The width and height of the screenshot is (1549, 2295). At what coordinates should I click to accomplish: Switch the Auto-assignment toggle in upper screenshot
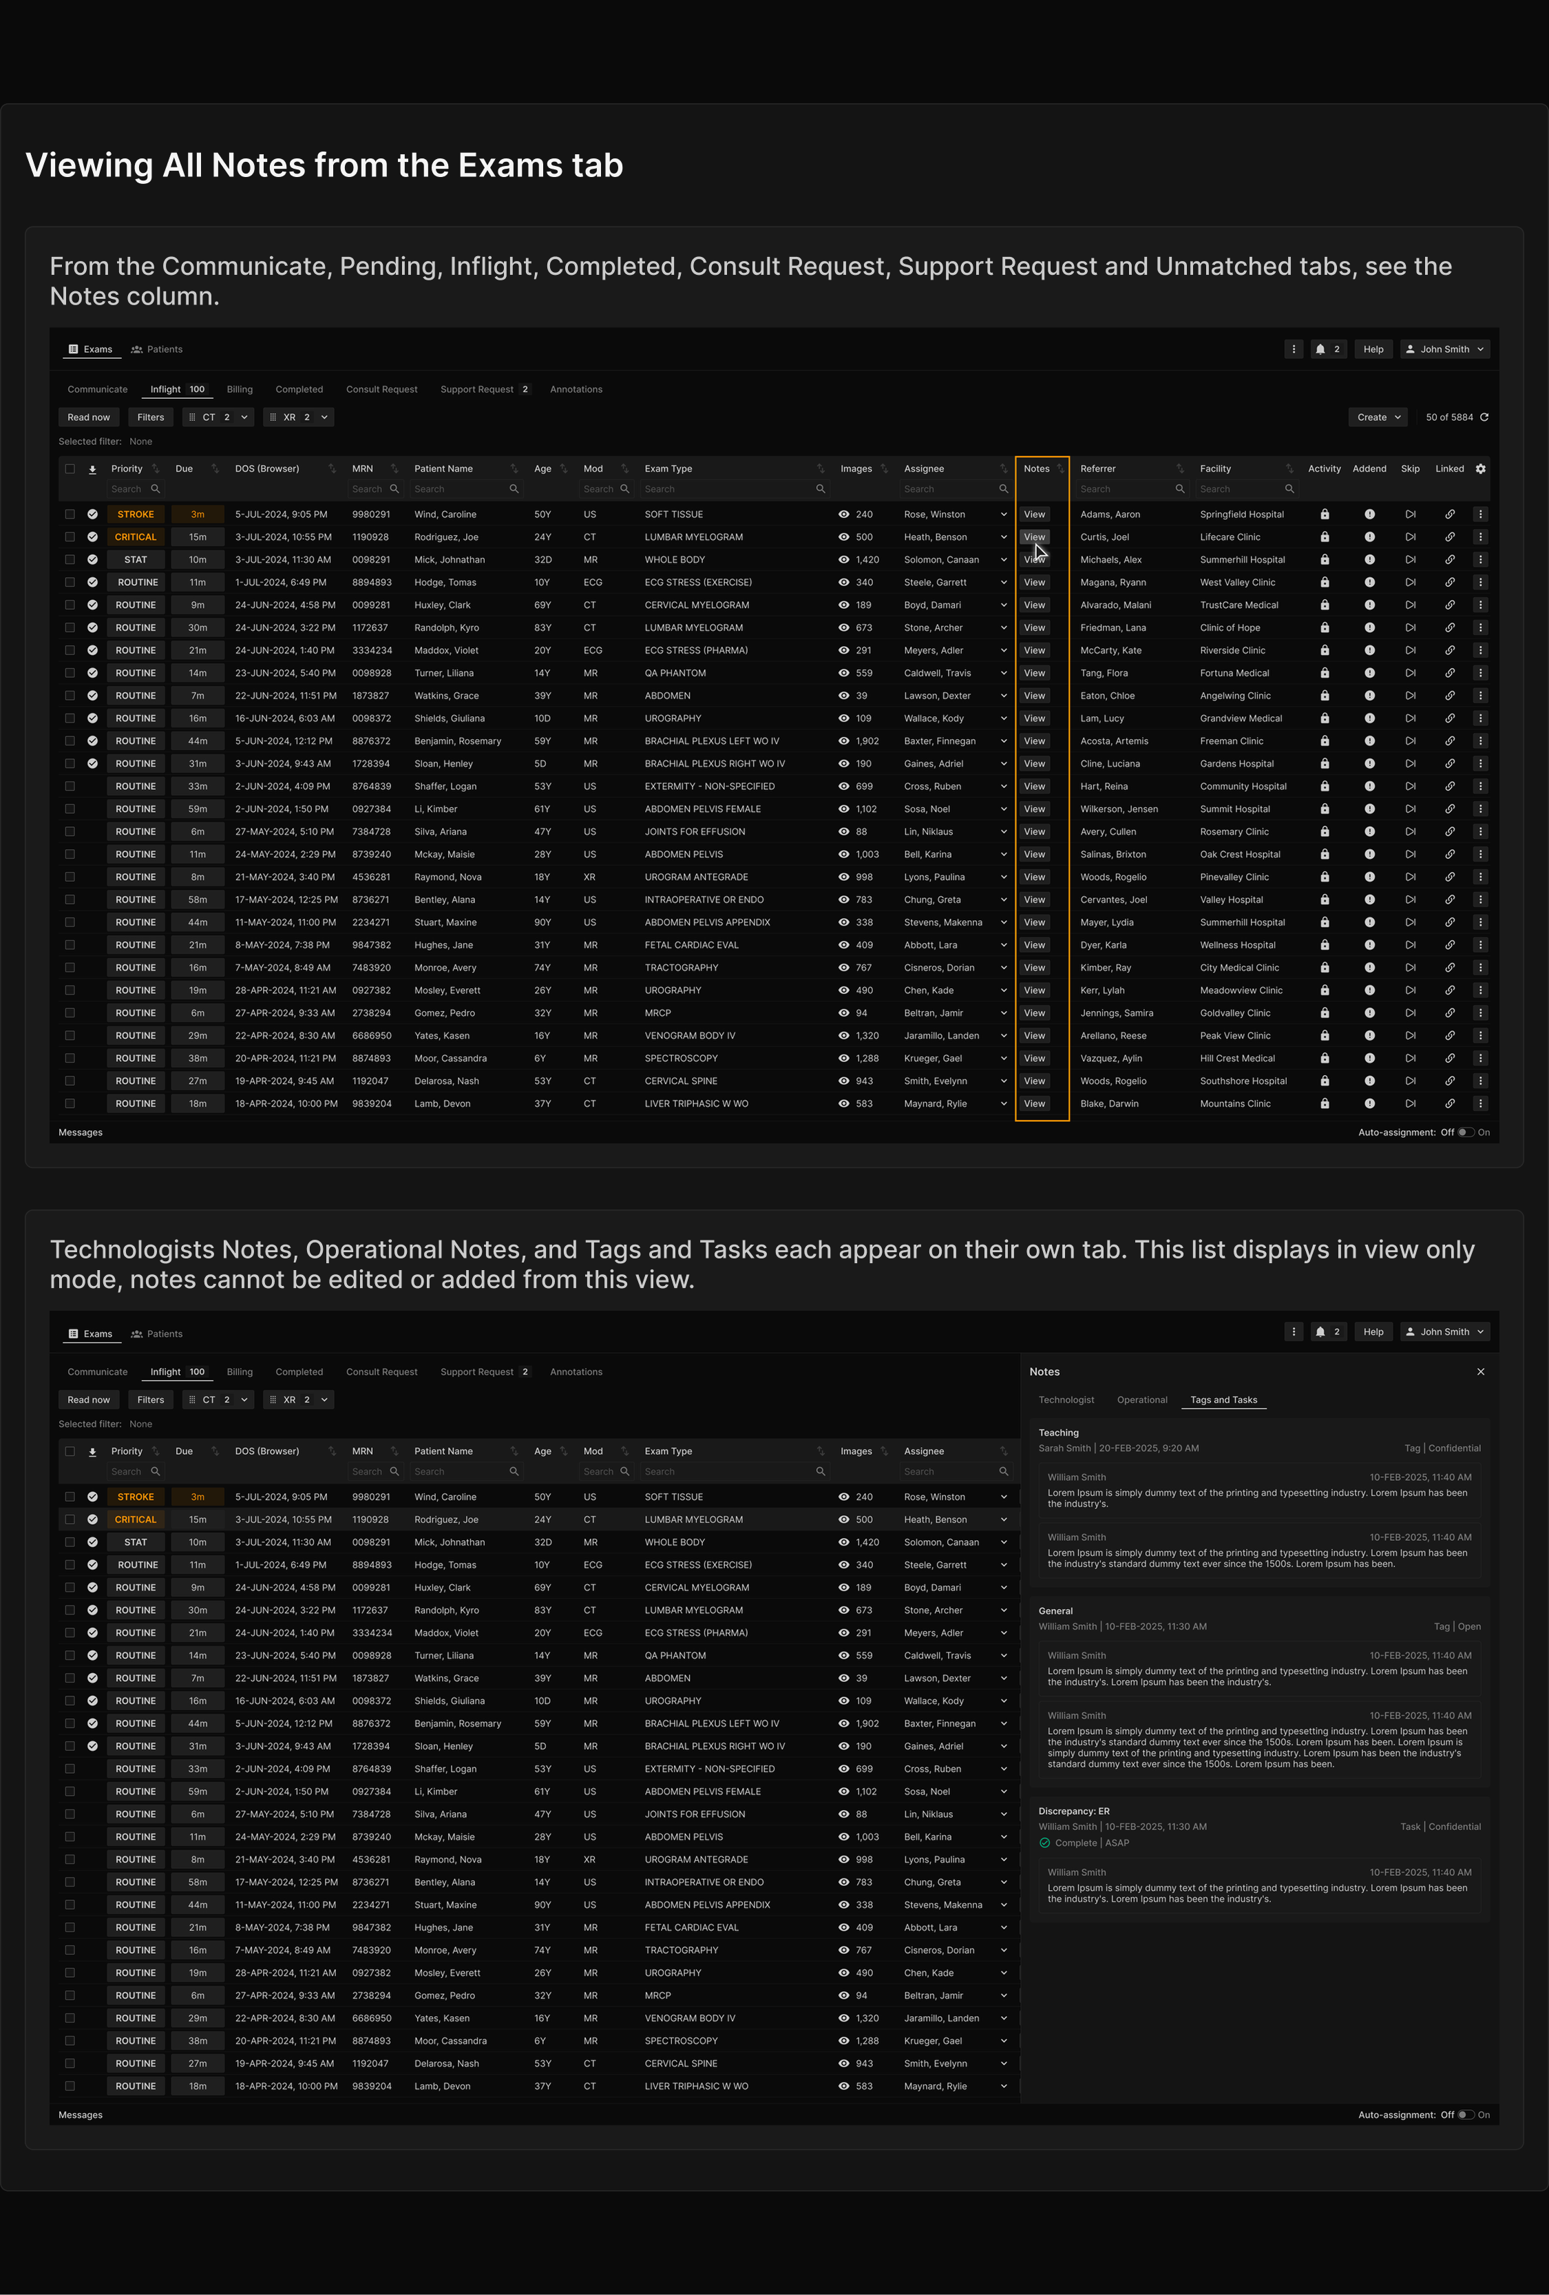pos(1466,1132)
